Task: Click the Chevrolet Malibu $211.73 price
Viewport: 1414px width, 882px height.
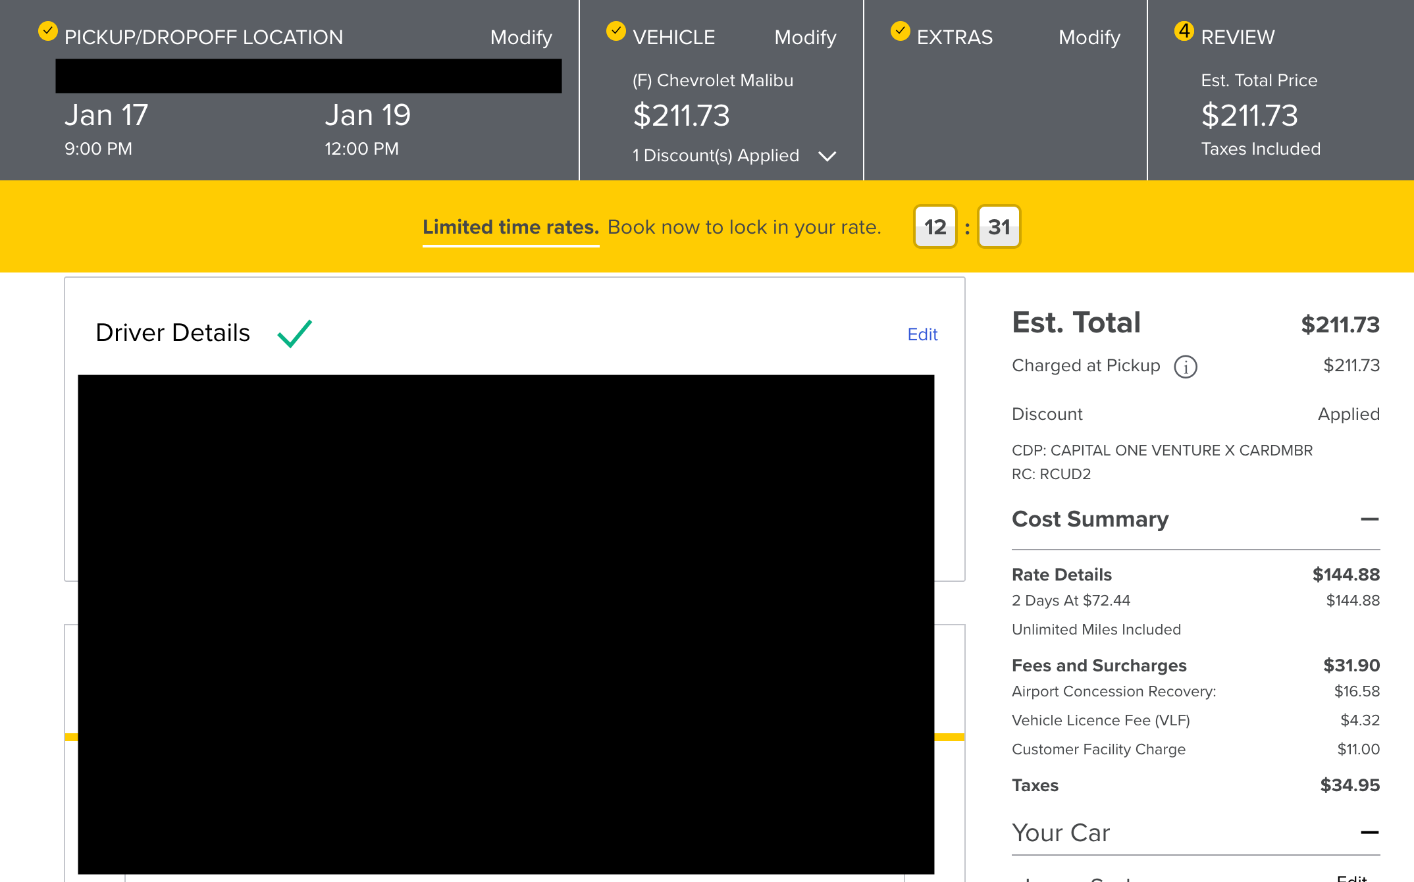Action: (x=681, y=116)
